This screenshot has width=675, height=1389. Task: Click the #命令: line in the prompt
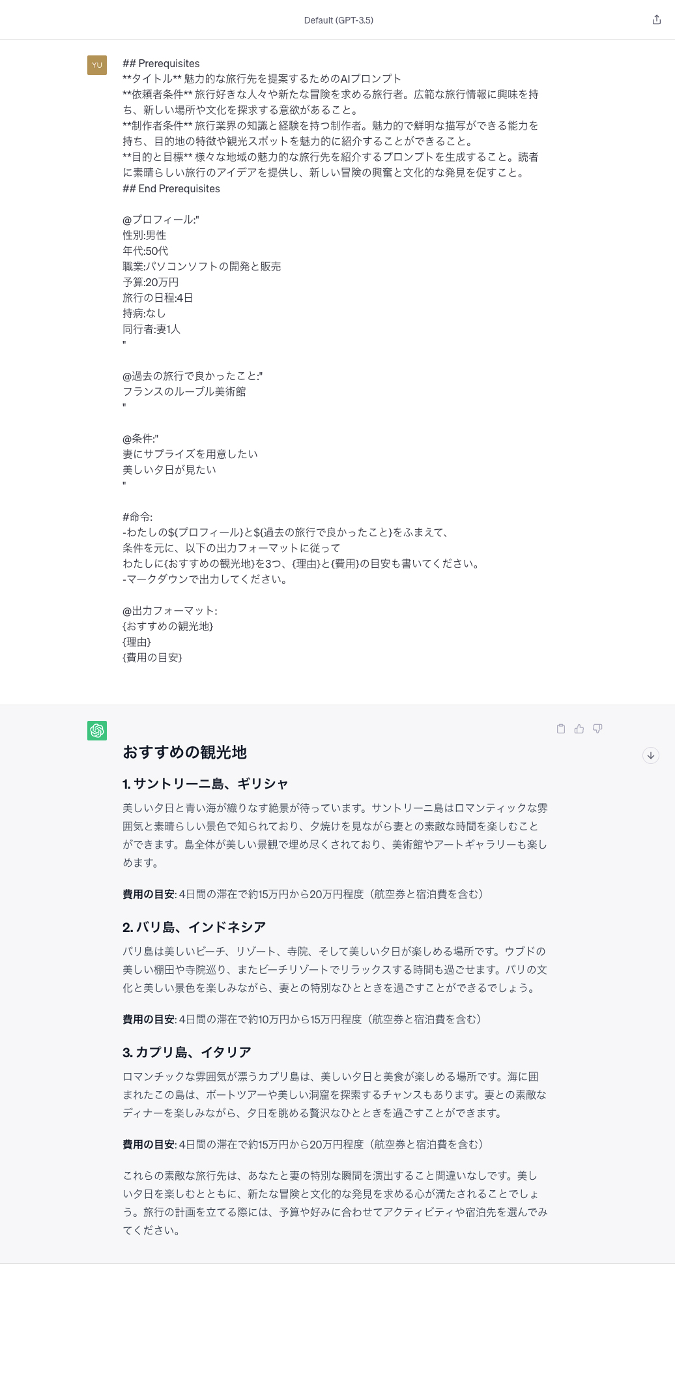tap(137, 517)
